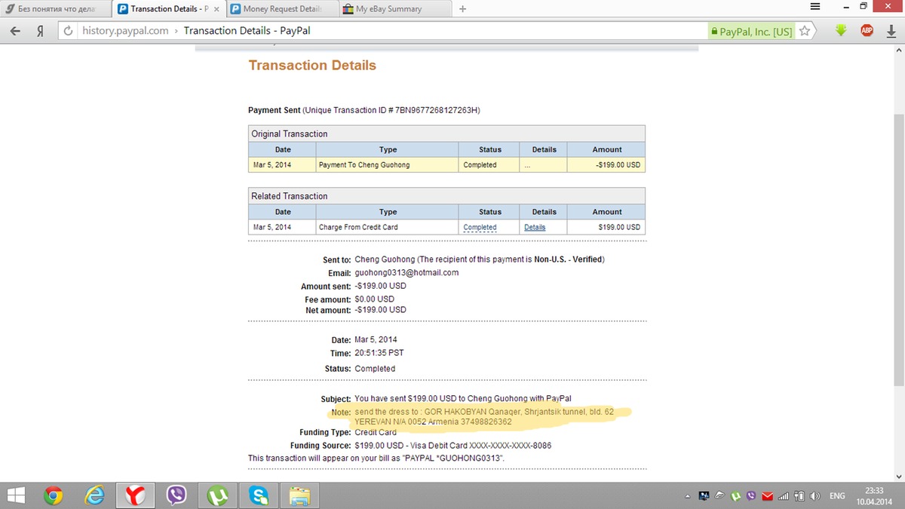Launch Internet Explorer from the taskbar
This screenshot has height=509, width=905.
point(94,495)
